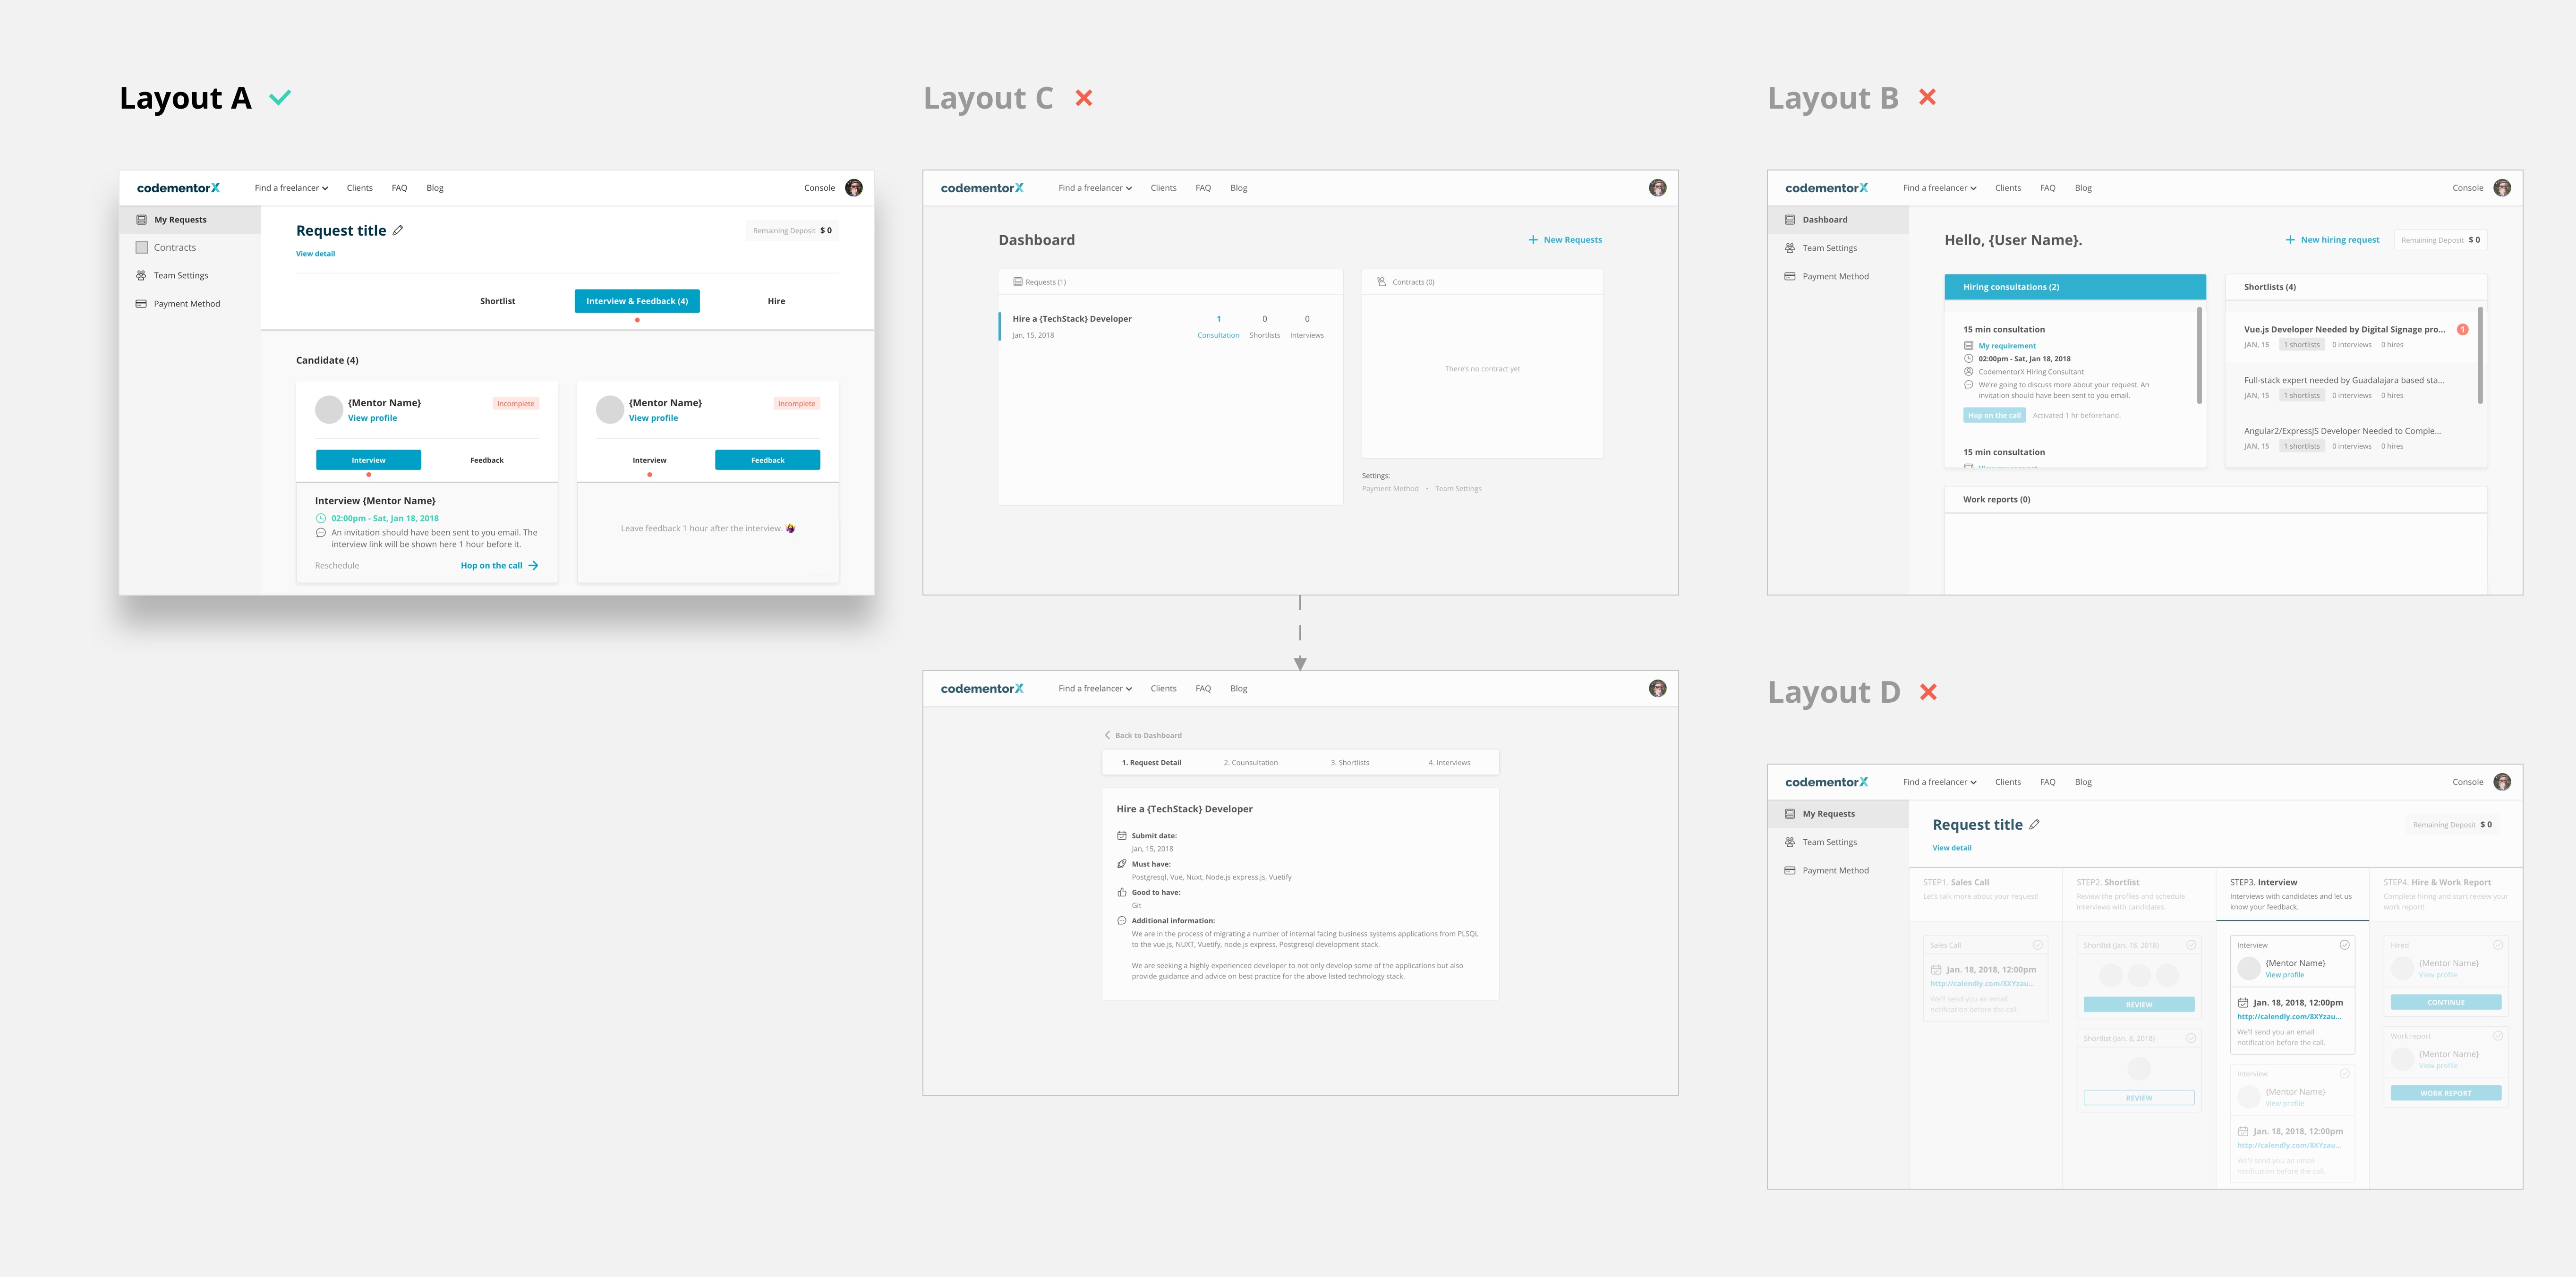Image resolution: width=2576 pixels, height=1277 pixels.
Task: Click the calendar icon in Layout D Sales Call card
Action: [1936, 970]
